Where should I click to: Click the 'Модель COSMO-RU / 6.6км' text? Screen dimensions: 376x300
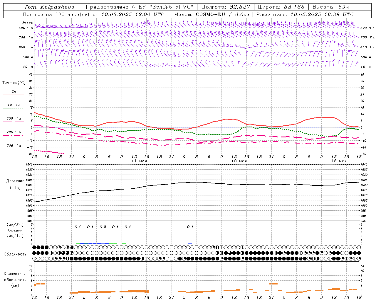pos(211,14)
